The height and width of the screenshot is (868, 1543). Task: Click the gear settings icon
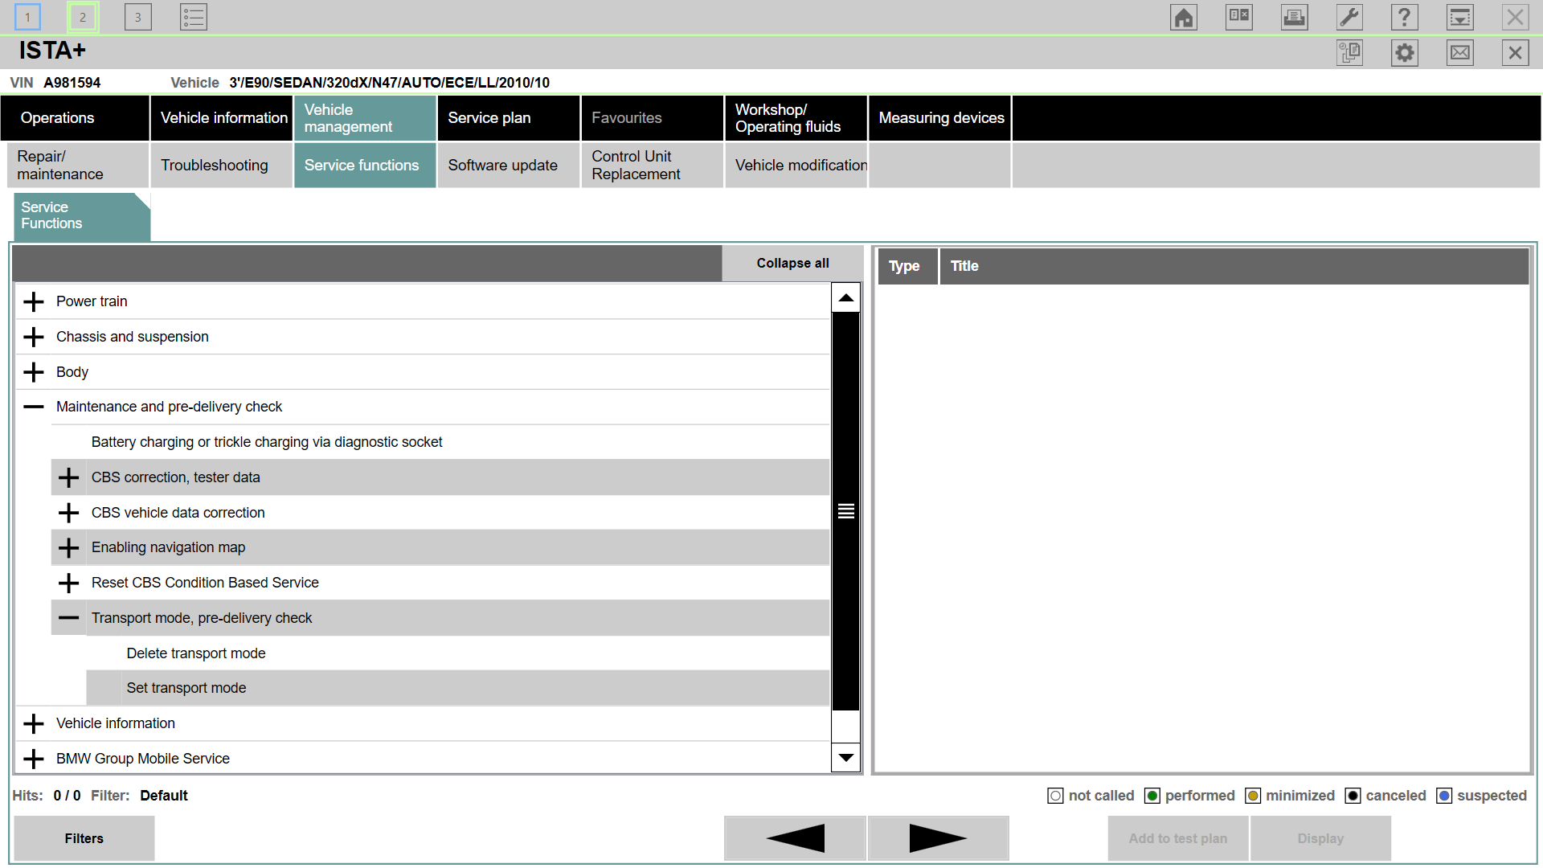(1404, 53)
